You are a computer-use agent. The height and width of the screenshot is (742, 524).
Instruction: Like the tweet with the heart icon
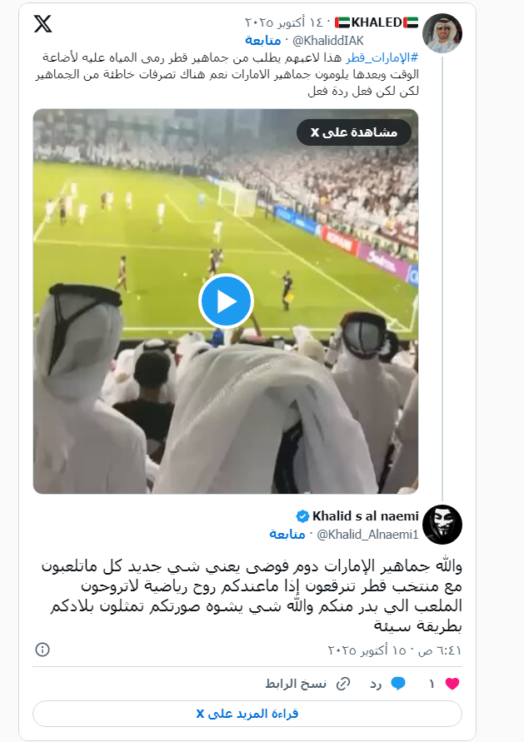click(x=452, y=684)
